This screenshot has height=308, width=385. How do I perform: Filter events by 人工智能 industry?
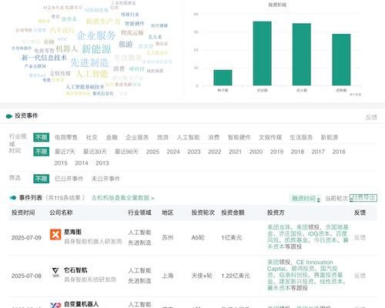[189, 138]
